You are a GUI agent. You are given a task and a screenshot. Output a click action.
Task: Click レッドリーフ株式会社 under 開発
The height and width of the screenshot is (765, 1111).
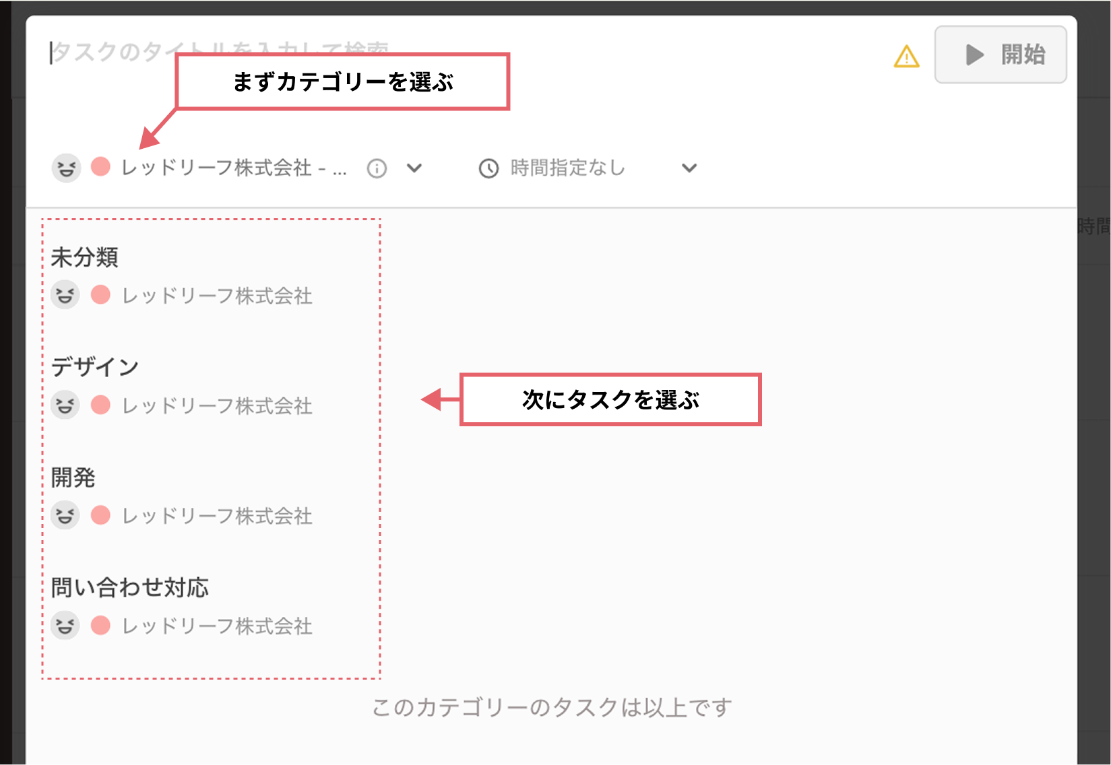pos(216,516)
